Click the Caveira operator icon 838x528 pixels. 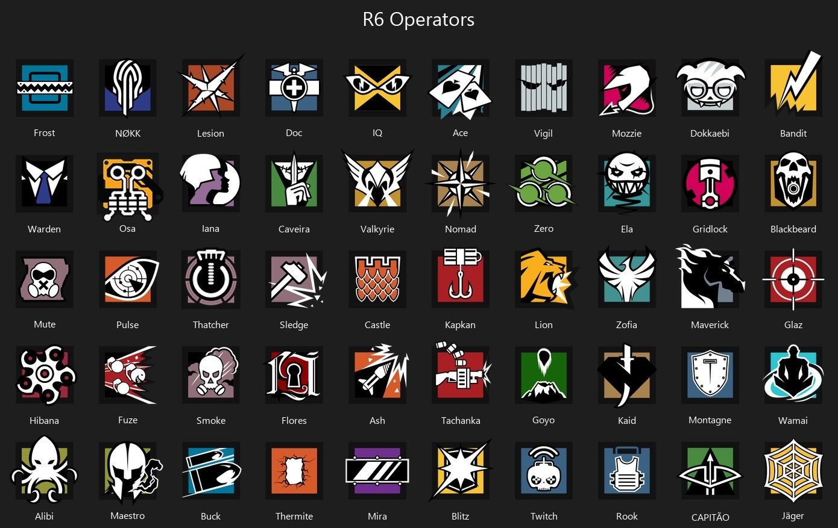pos(294,184)
